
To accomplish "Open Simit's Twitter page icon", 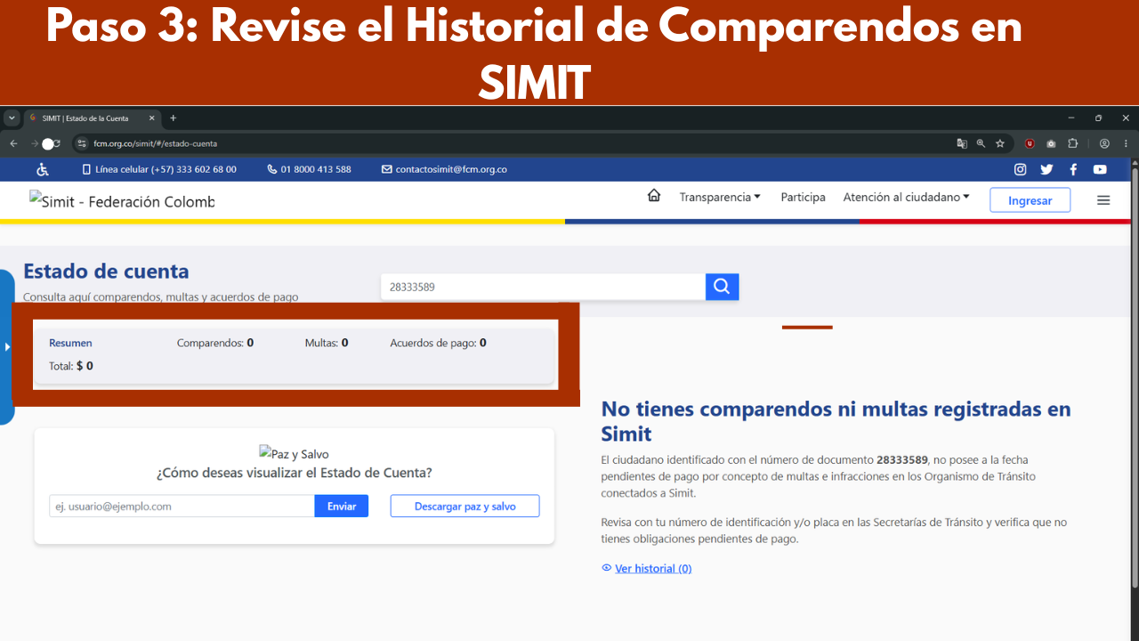I will pos(1046,169).
